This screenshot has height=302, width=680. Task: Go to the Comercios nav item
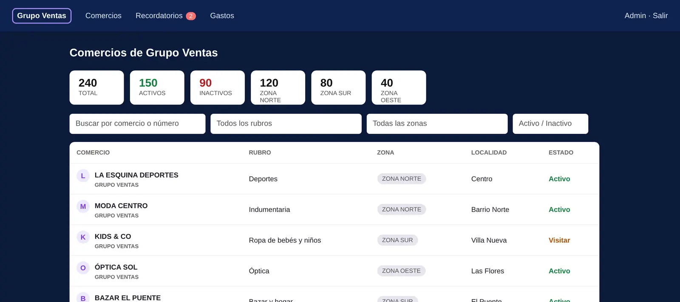coord(103,16)
